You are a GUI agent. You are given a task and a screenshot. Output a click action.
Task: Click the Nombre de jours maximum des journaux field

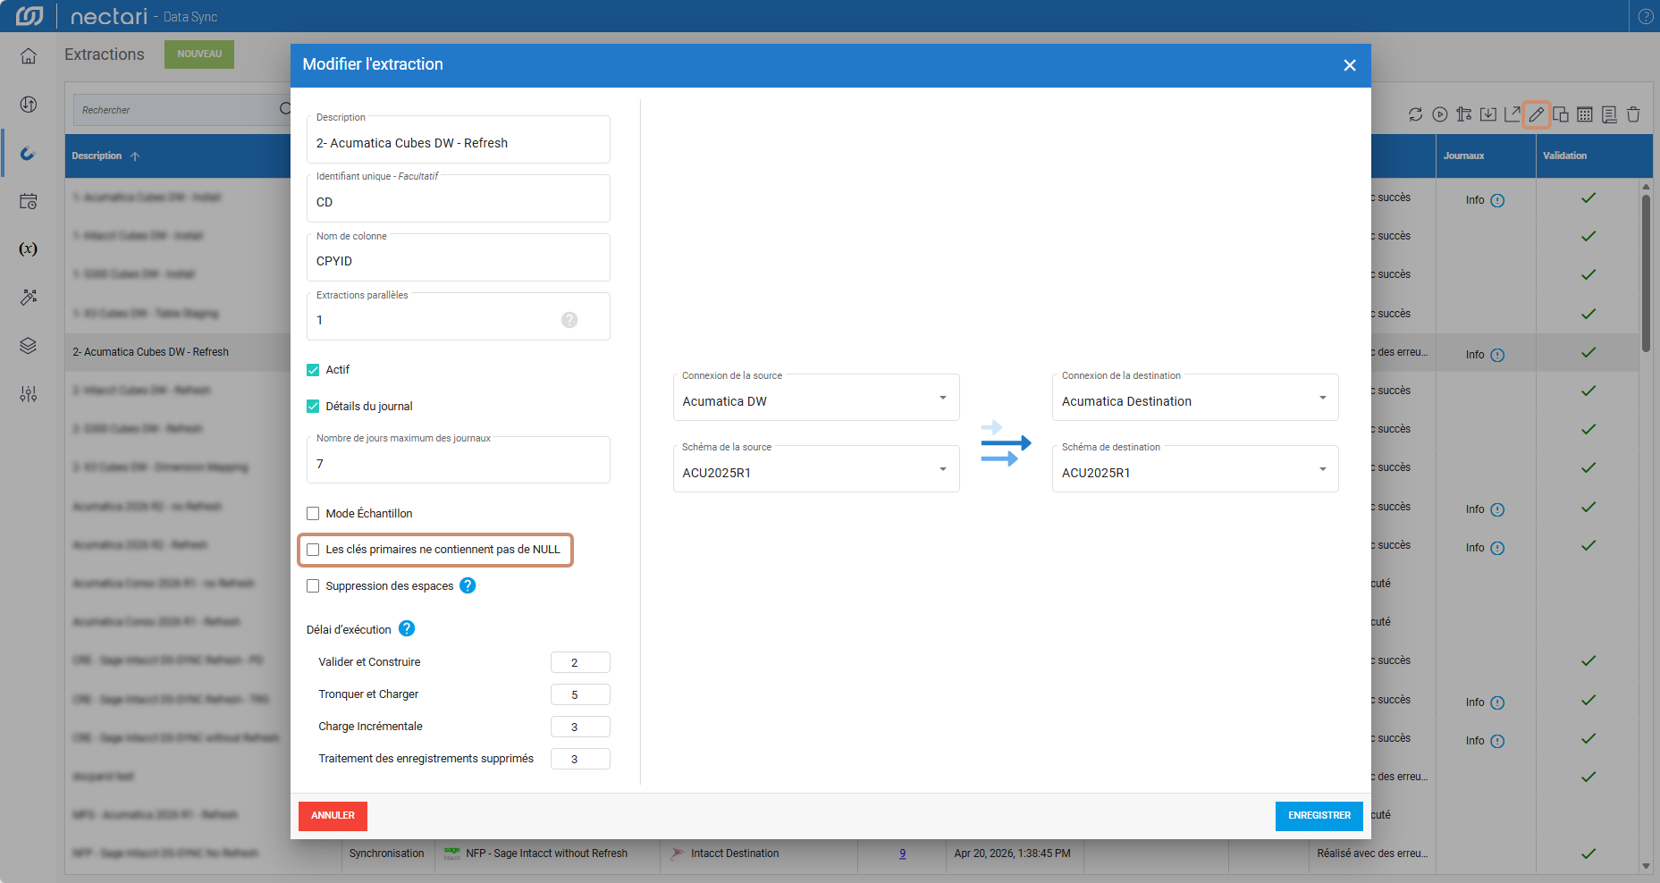[x=459, y=460]
